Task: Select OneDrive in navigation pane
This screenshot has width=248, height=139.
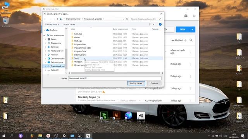Action: (53, 30)
